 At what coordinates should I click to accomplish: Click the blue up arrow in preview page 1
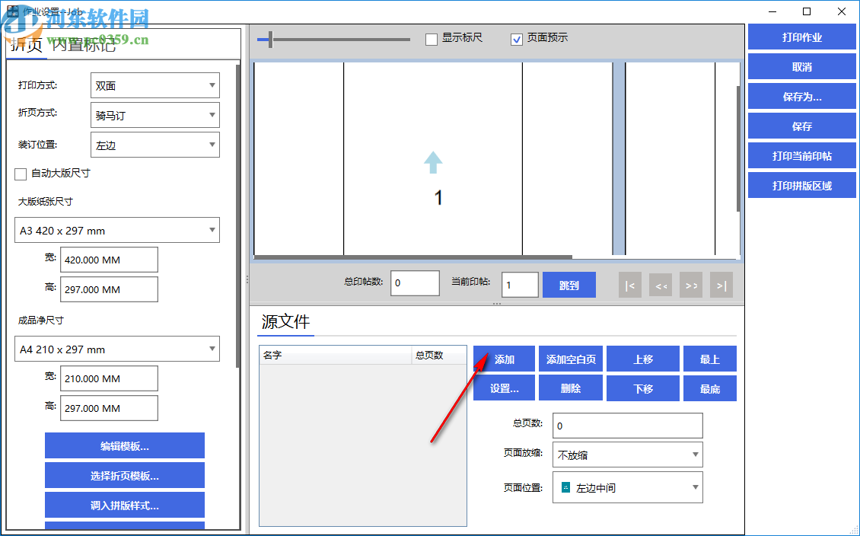tap(433, 162)
